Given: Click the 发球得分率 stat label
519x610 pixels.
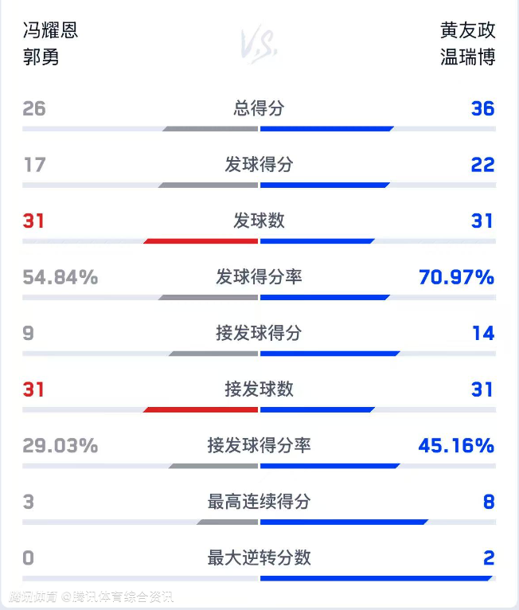Looking at the screenshot, I should point(259,277).
